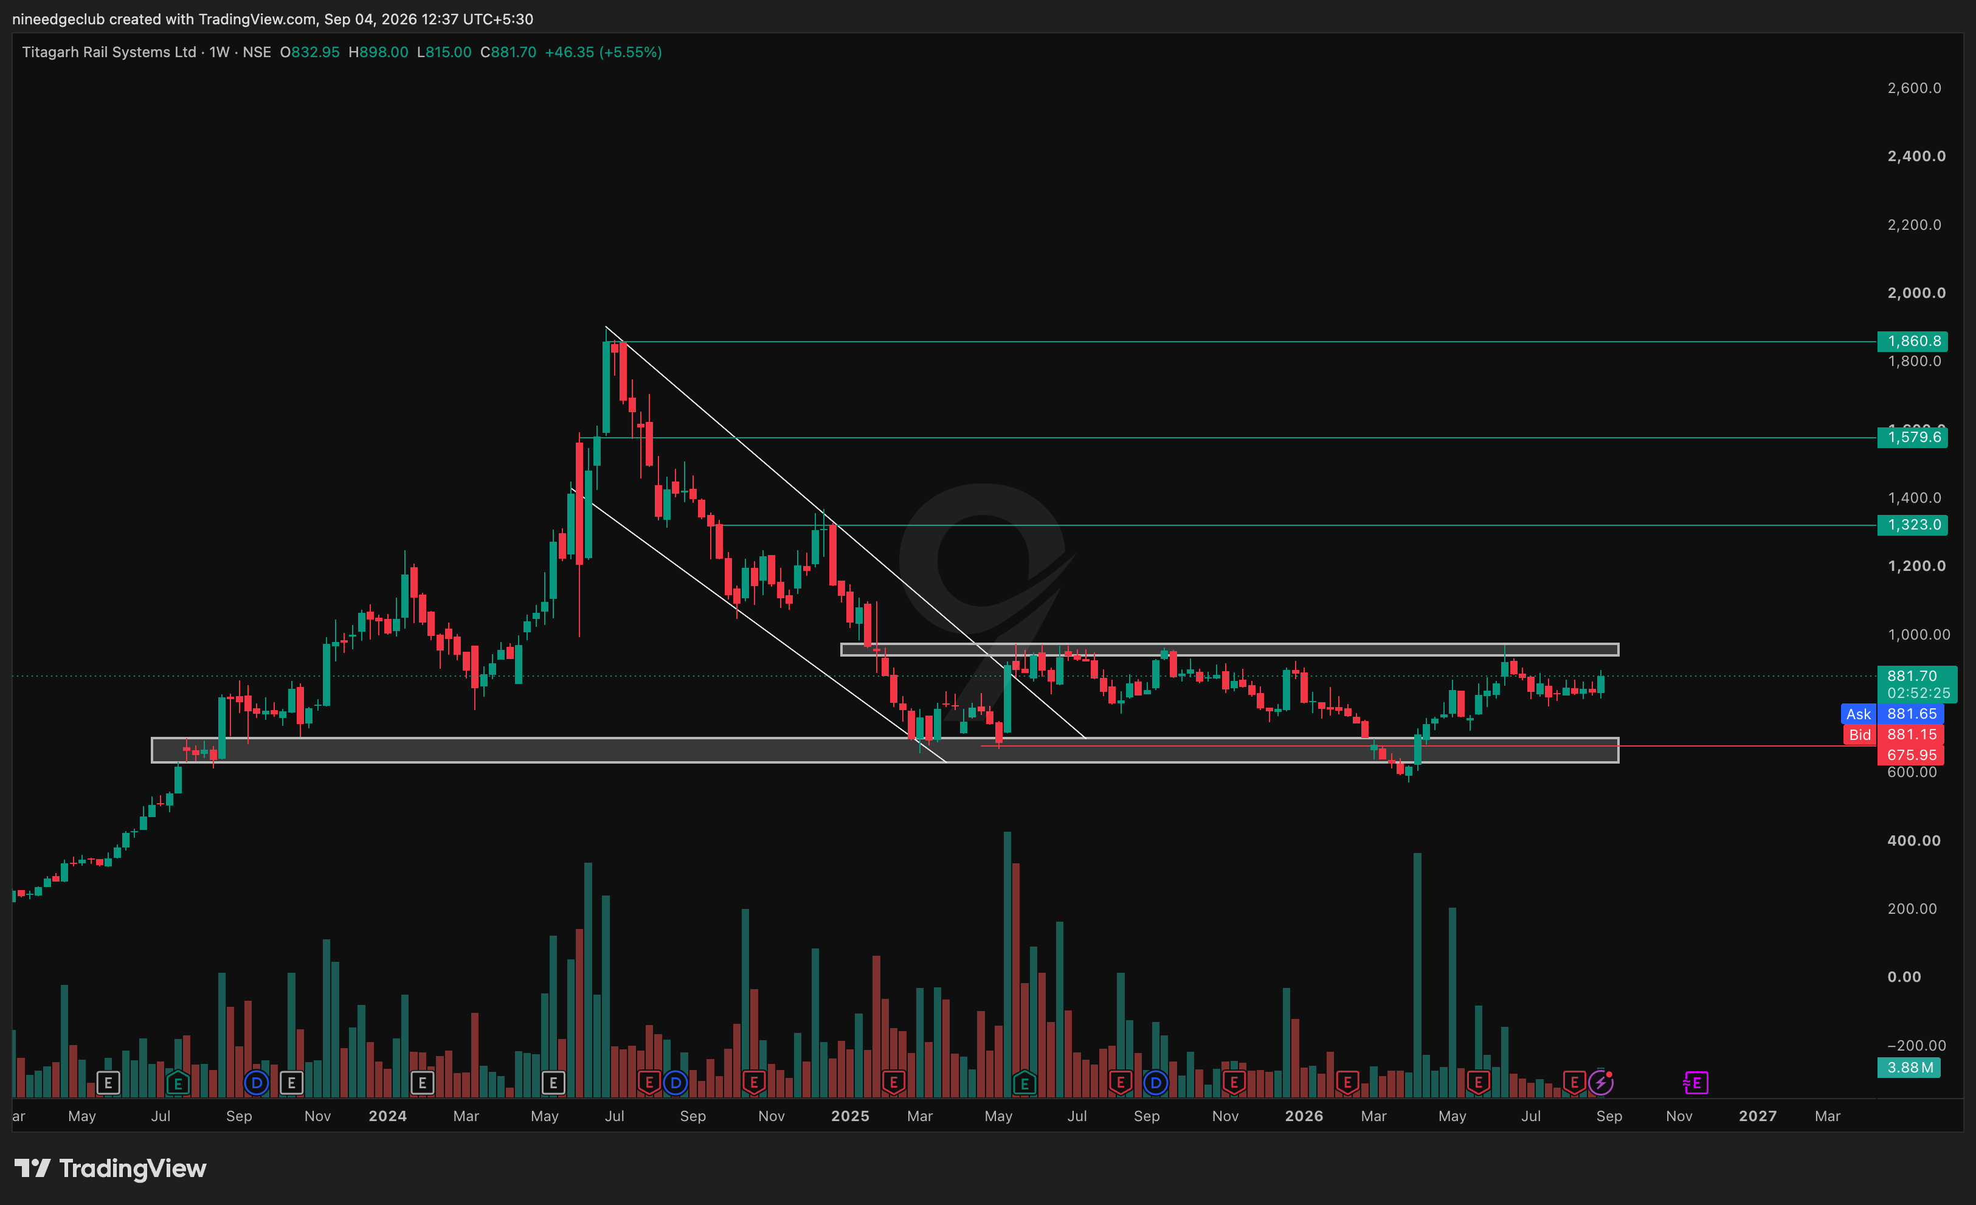Select the 1,860.8 horizontal line price label

point(1912,342)
